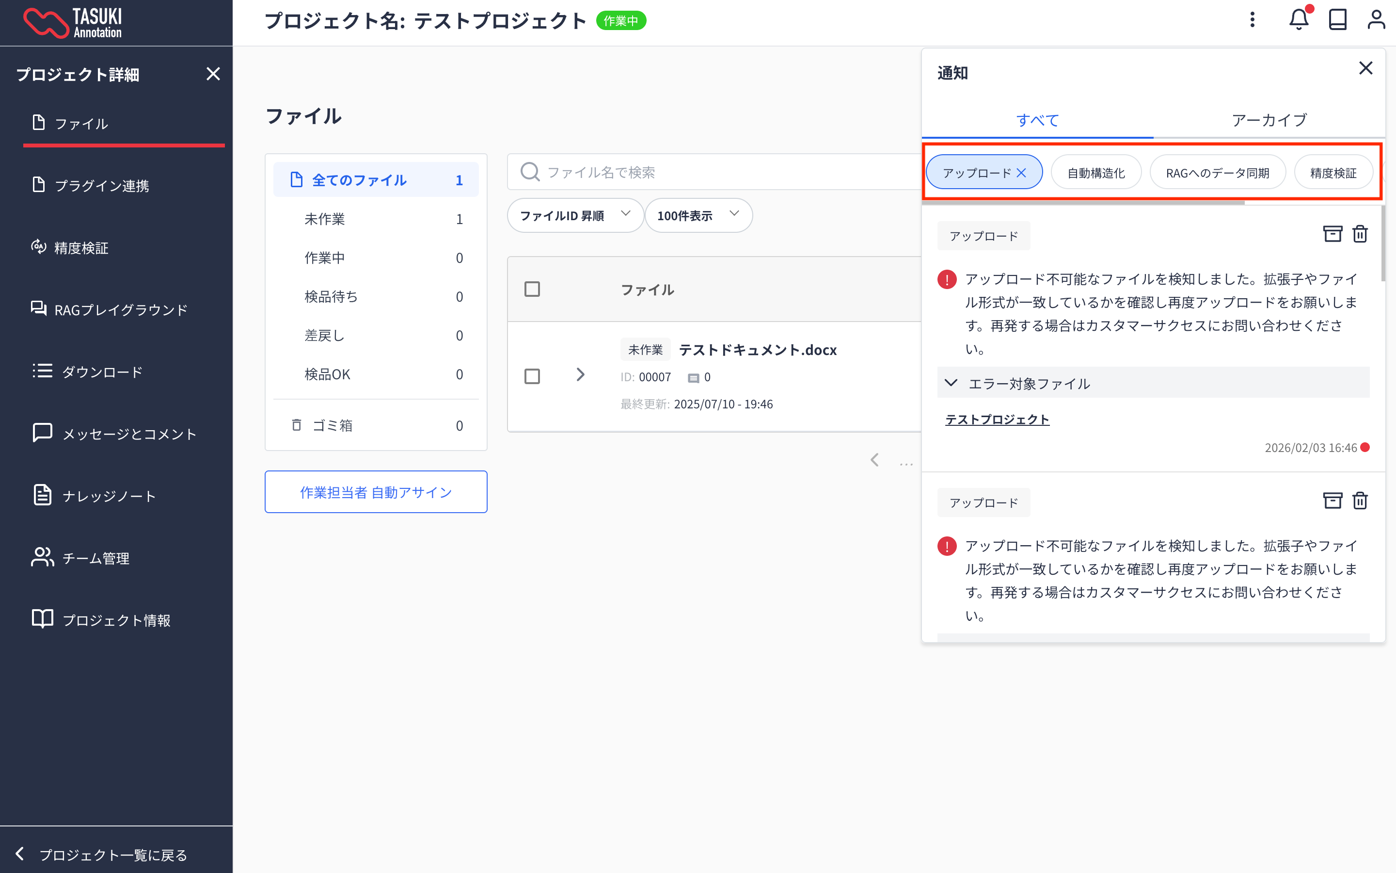This screenshot has height=873, width=1396.
Task: Delete the second upload notification
Action: coord(1360,501)
